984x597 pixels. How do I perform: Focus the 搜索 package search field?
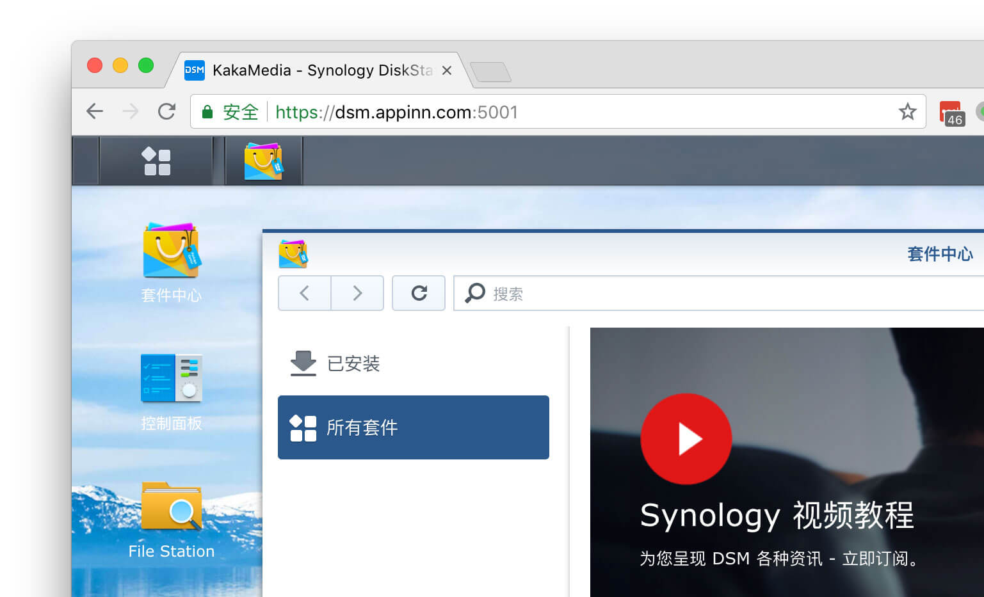pyautogui.click(x=718, y=293)
